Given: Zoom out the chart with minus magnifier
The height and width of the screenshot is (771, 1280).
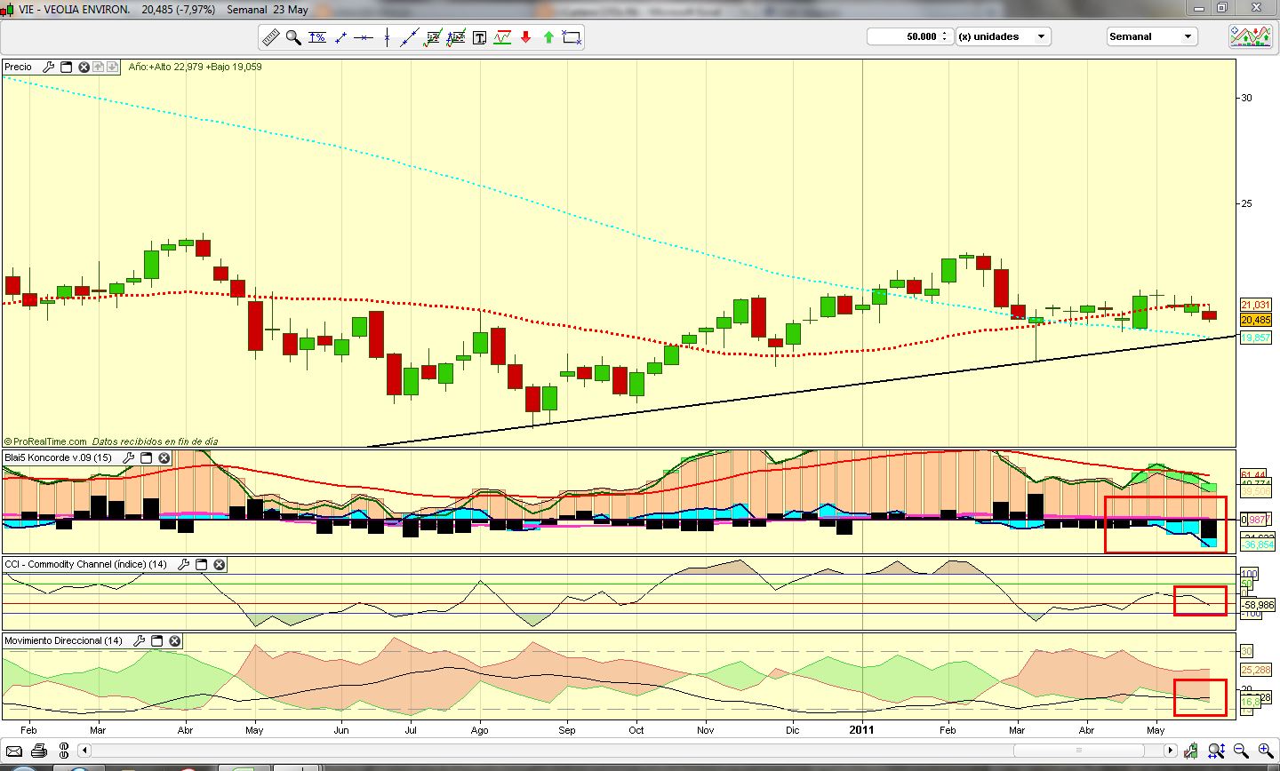Looking at the screenshot, I should click(1241, 751).
